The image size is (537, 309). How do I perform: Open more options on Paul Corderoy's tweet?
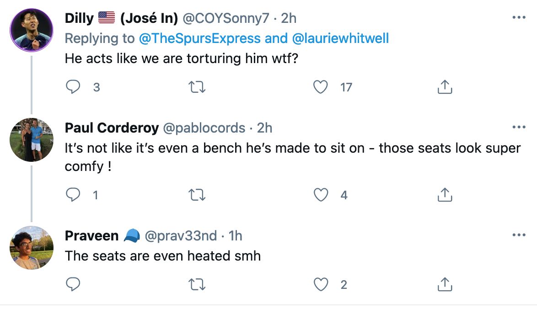(x=519, y=127)
